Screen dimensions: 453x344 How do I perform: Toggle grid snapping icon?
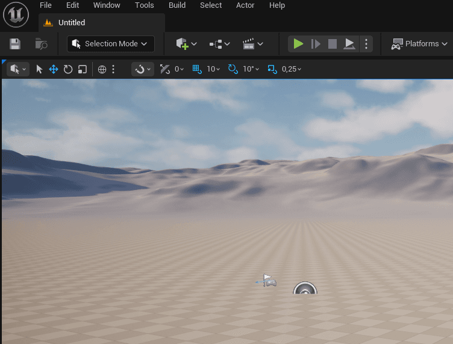coord(197,69)
